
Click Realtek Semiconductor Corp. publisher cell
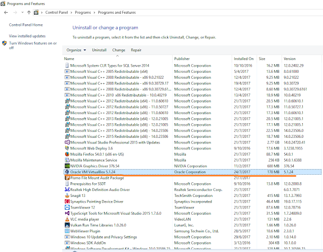(x=198, y=189)
